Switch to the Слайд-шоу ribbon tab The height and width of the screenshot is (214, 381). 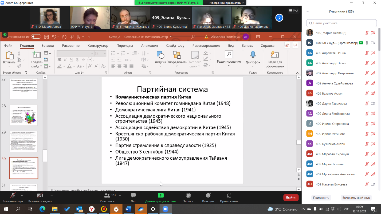175,46
